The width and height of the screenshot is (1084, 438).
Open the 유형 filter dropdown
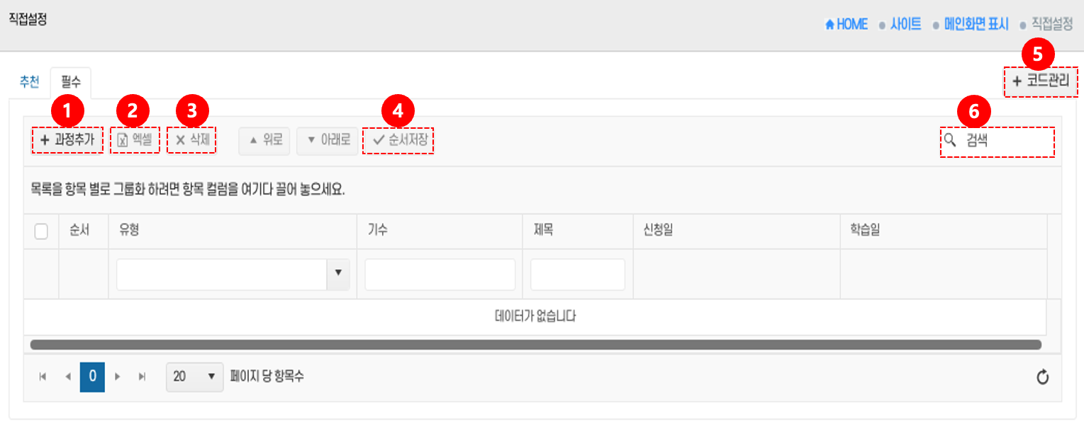(x=337, y=274)
